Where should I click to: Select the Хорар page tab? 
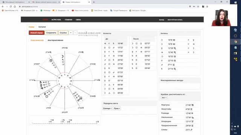click(x=32, y=27)
